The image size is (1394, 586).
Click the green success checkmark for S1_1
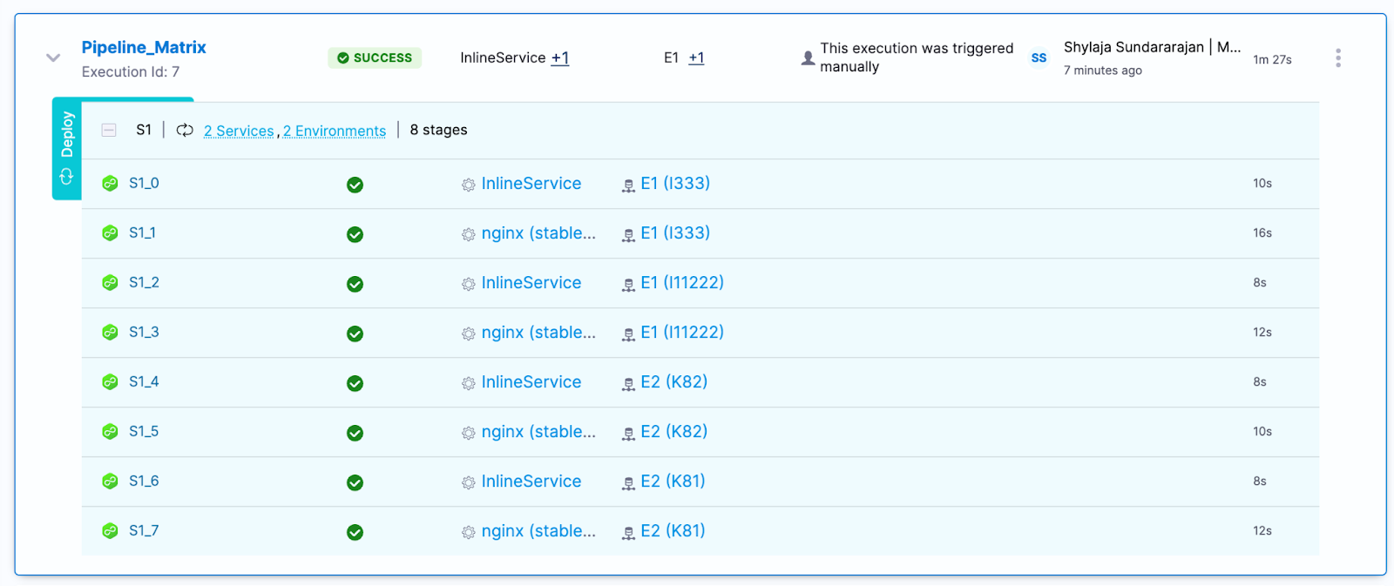coord(355,234)
